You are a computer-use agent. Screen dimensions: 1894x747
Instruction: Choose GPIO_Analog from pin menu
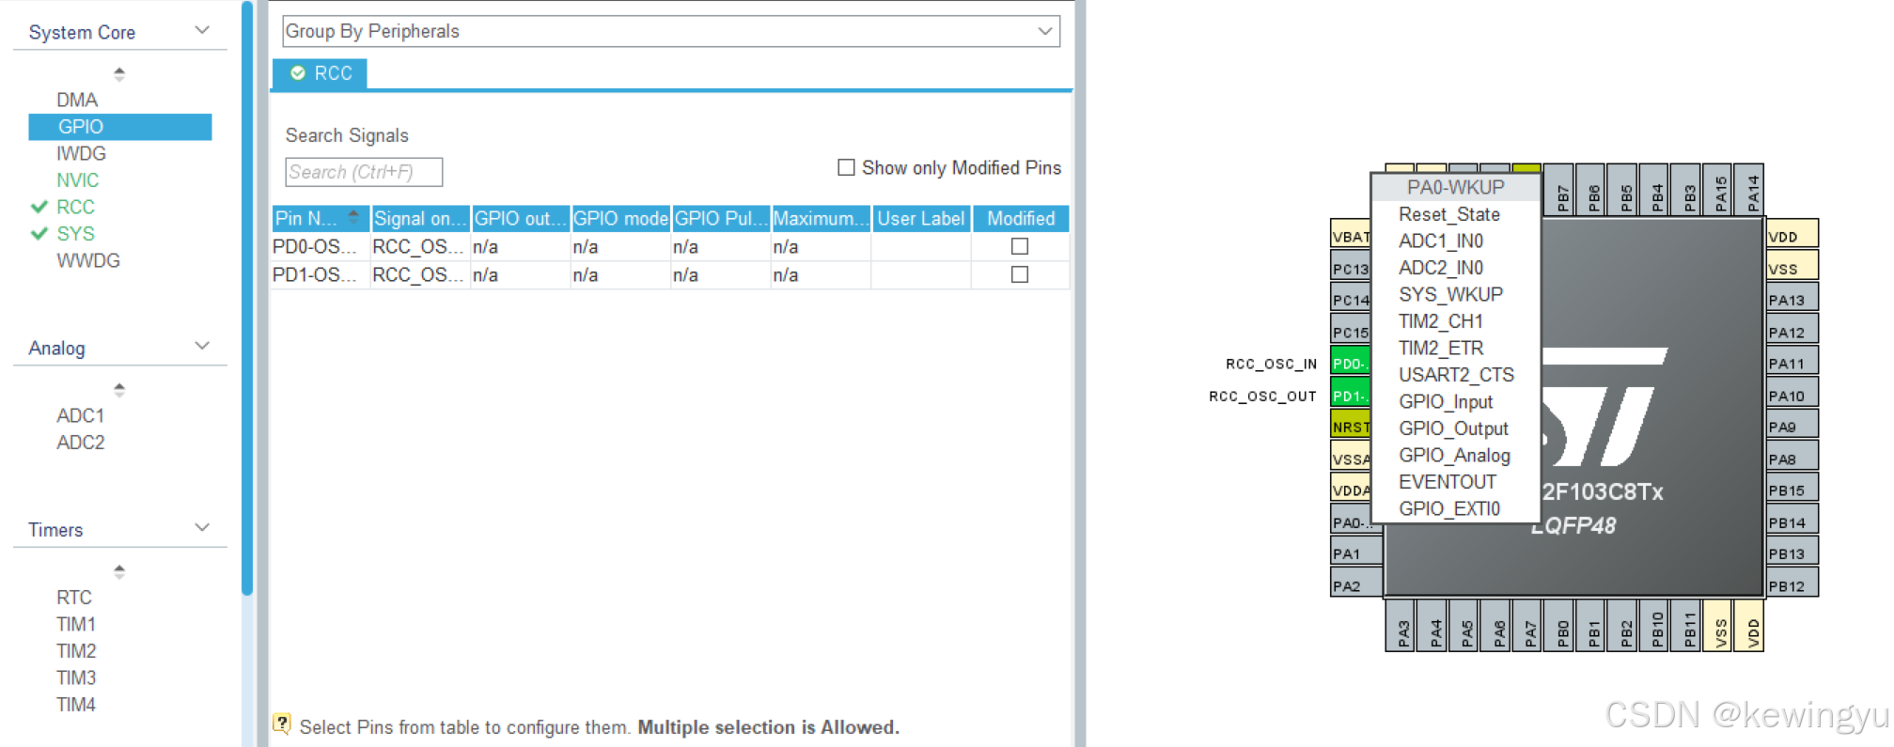pyautogui.click(x=1454, y=455)
